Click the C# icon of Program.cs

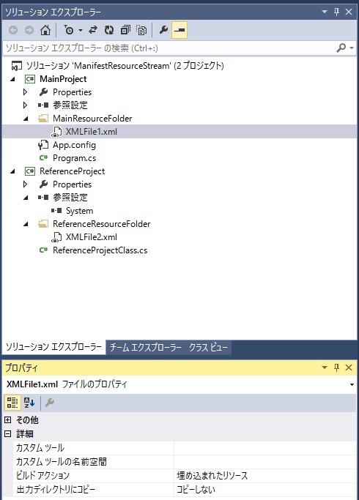tap(43, 158)
